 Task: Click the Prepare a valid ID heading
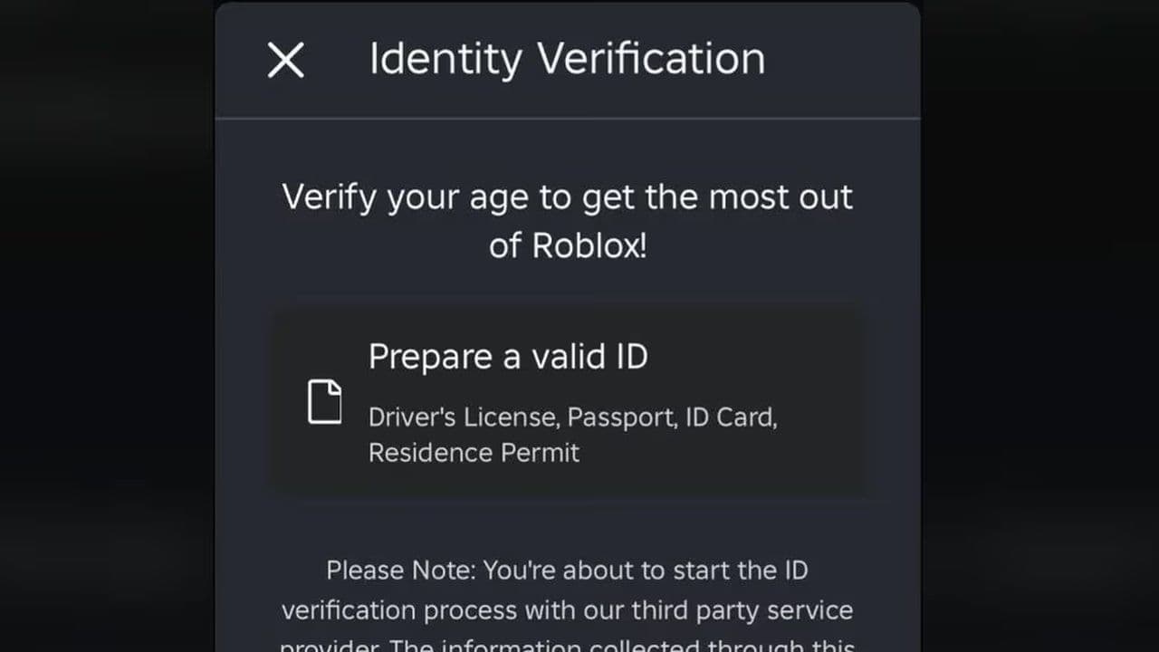click(x=508, y=357)
